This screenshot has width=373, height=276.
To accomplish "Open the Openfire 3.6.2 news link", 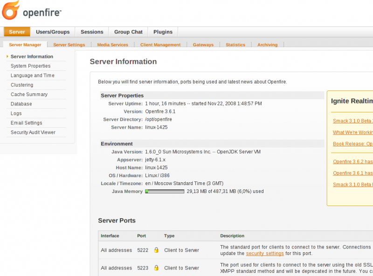I will (353, 162).
